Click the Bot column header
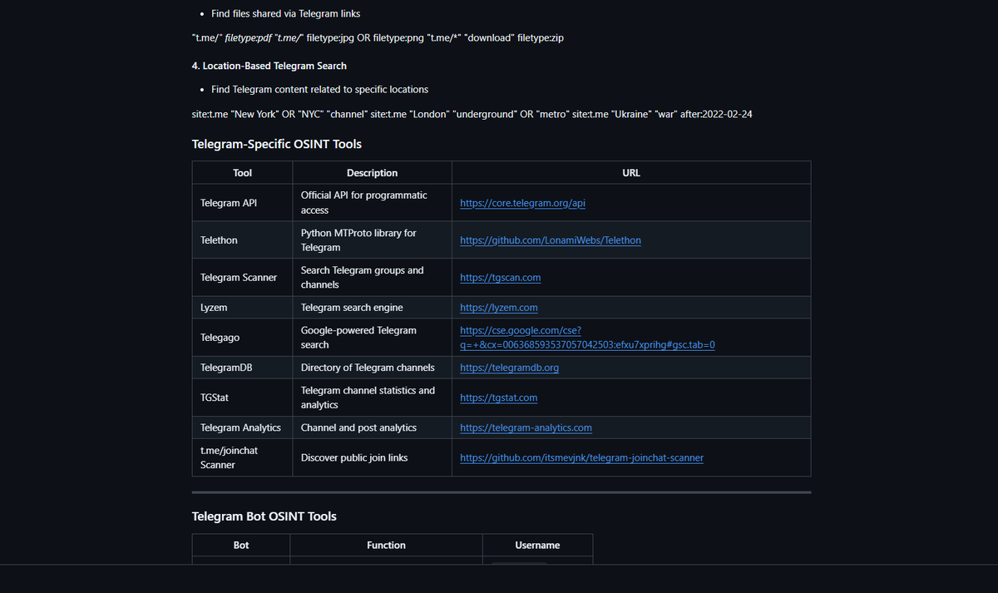This screenshot has width=998, height=593. [240, 545]
